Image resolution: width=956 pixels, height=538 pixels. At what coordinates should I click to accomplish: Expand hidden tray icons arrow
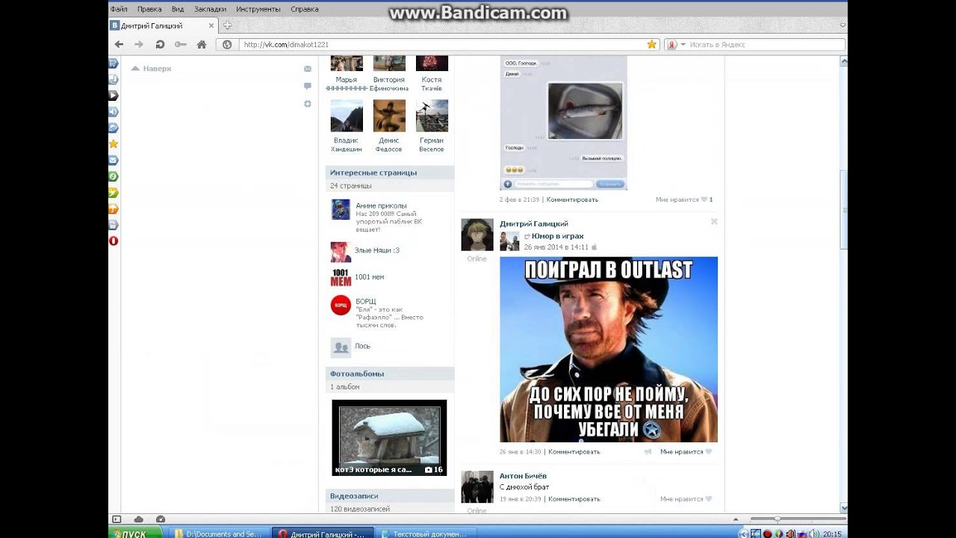(x=744, y=534)
